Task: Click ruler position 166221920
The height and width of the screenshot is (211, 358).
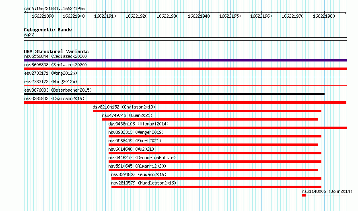Action: (136, 16)
